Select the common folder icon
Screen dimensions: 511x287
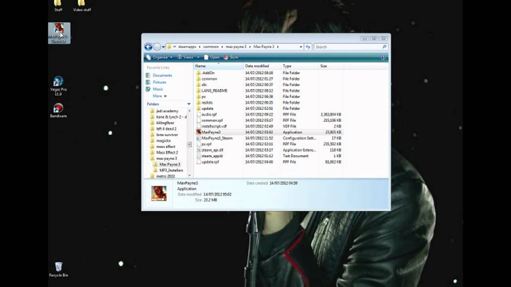[x=198, y=79]
